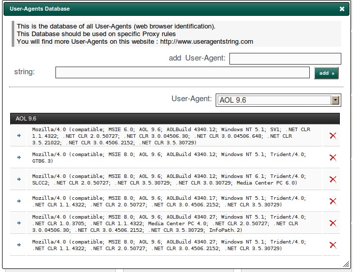The image size is (353, 272).
Task: Click the User-Agents Database title bar text
Action: point(40,9)
